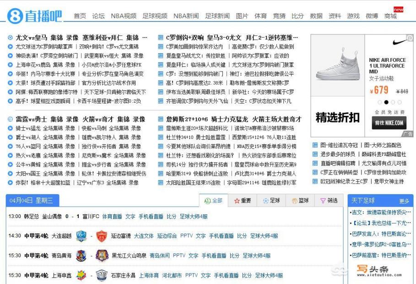Select the first carousel dot in Nike ad
Image resolution: width=416 pixels, height=284 pixels.
(380, 102)
